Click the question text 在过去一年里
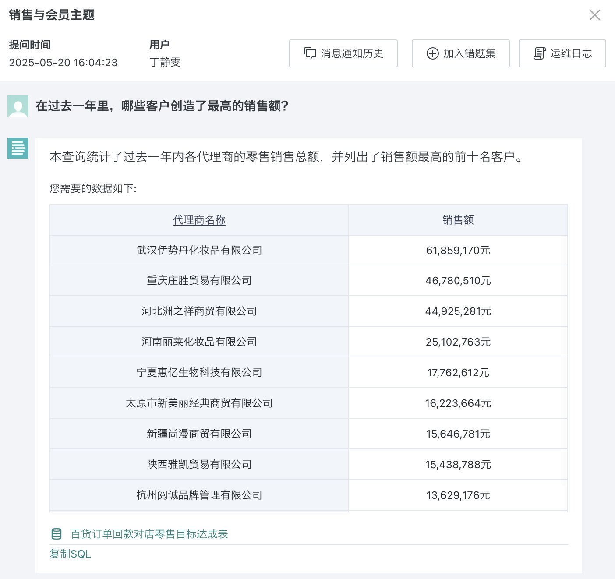This screenshot has height=579, width=615. [72, 106]
